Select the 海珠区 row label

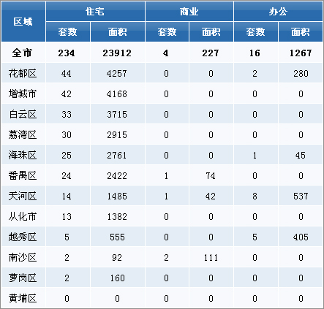click(23, 155)
